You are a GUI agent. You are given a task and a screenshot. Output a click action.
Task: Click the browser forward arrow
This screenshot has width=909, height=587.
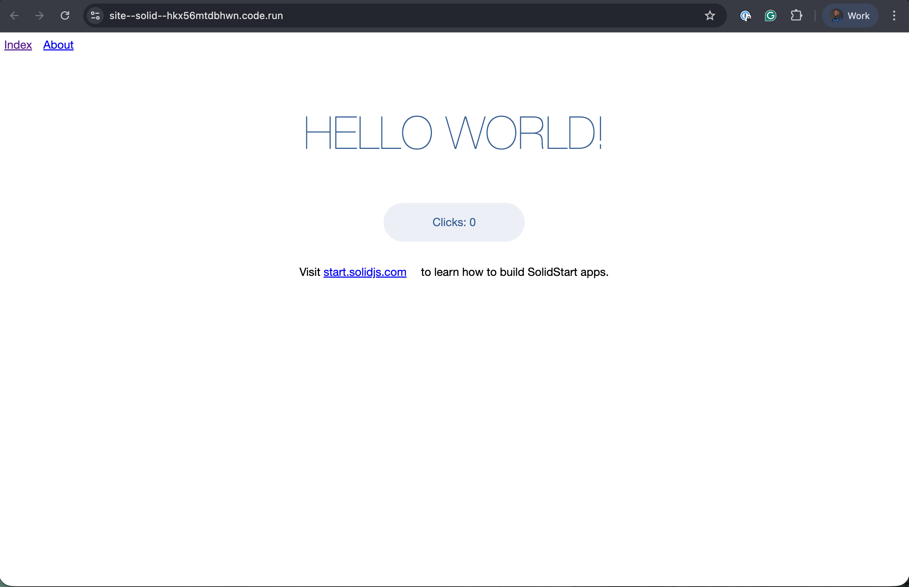tap(39, 16)
